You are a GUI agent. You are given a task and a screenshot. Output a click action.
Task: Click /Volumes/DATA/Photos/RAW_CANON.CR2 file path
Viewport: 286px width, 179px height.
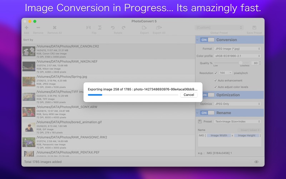pos(68,47)
